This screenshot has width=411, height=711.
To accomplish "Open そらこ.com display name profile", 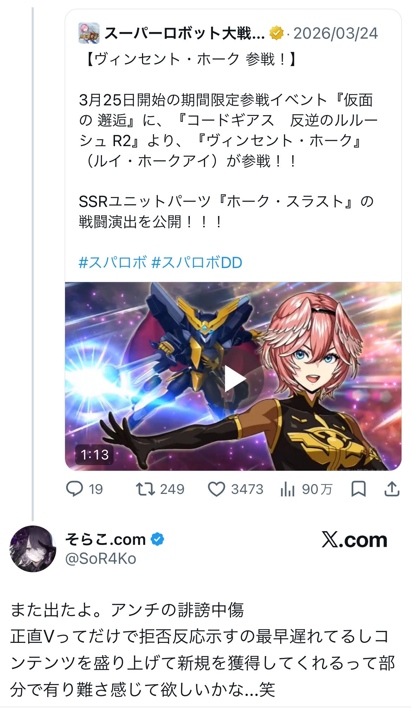I will tap(105, 539).
